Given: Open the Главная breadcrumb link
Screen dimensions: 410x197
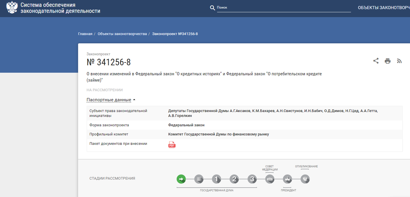Looking at the screenshot, I should tap(84, 34).
